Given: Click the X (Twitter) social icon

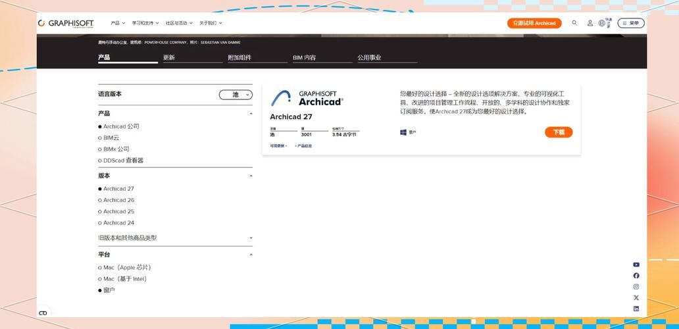Looking at the screenshot, I should pos(636,297).
